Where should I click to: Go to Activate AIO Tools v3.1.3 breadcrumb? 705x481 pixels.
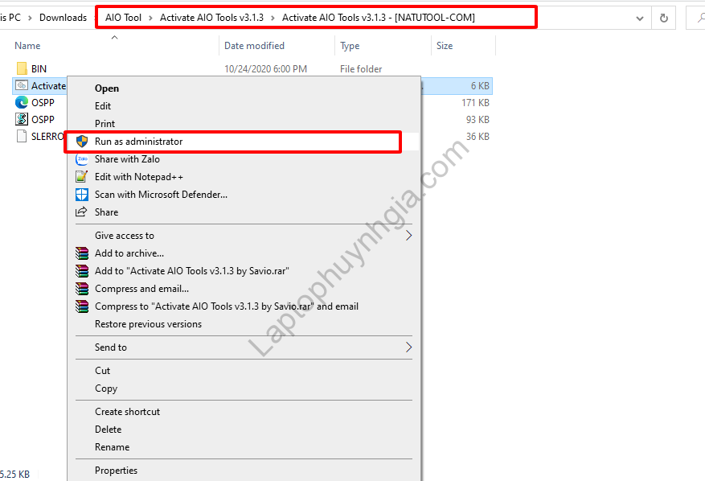tap(211, 18)
